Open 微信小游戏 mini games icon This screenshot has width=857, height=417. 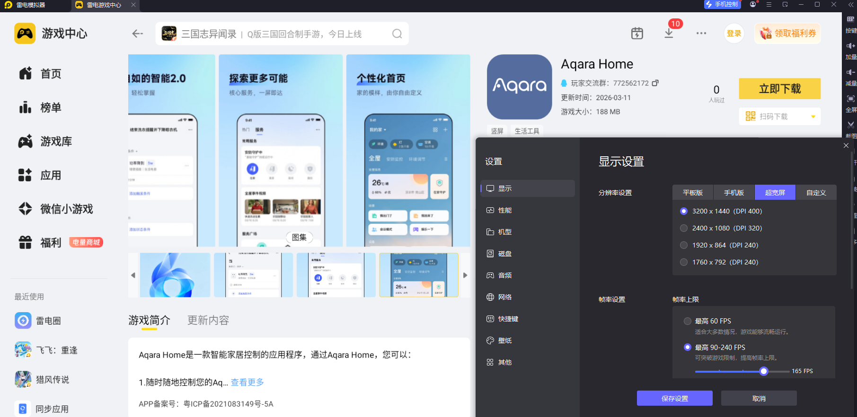(26, 209)
